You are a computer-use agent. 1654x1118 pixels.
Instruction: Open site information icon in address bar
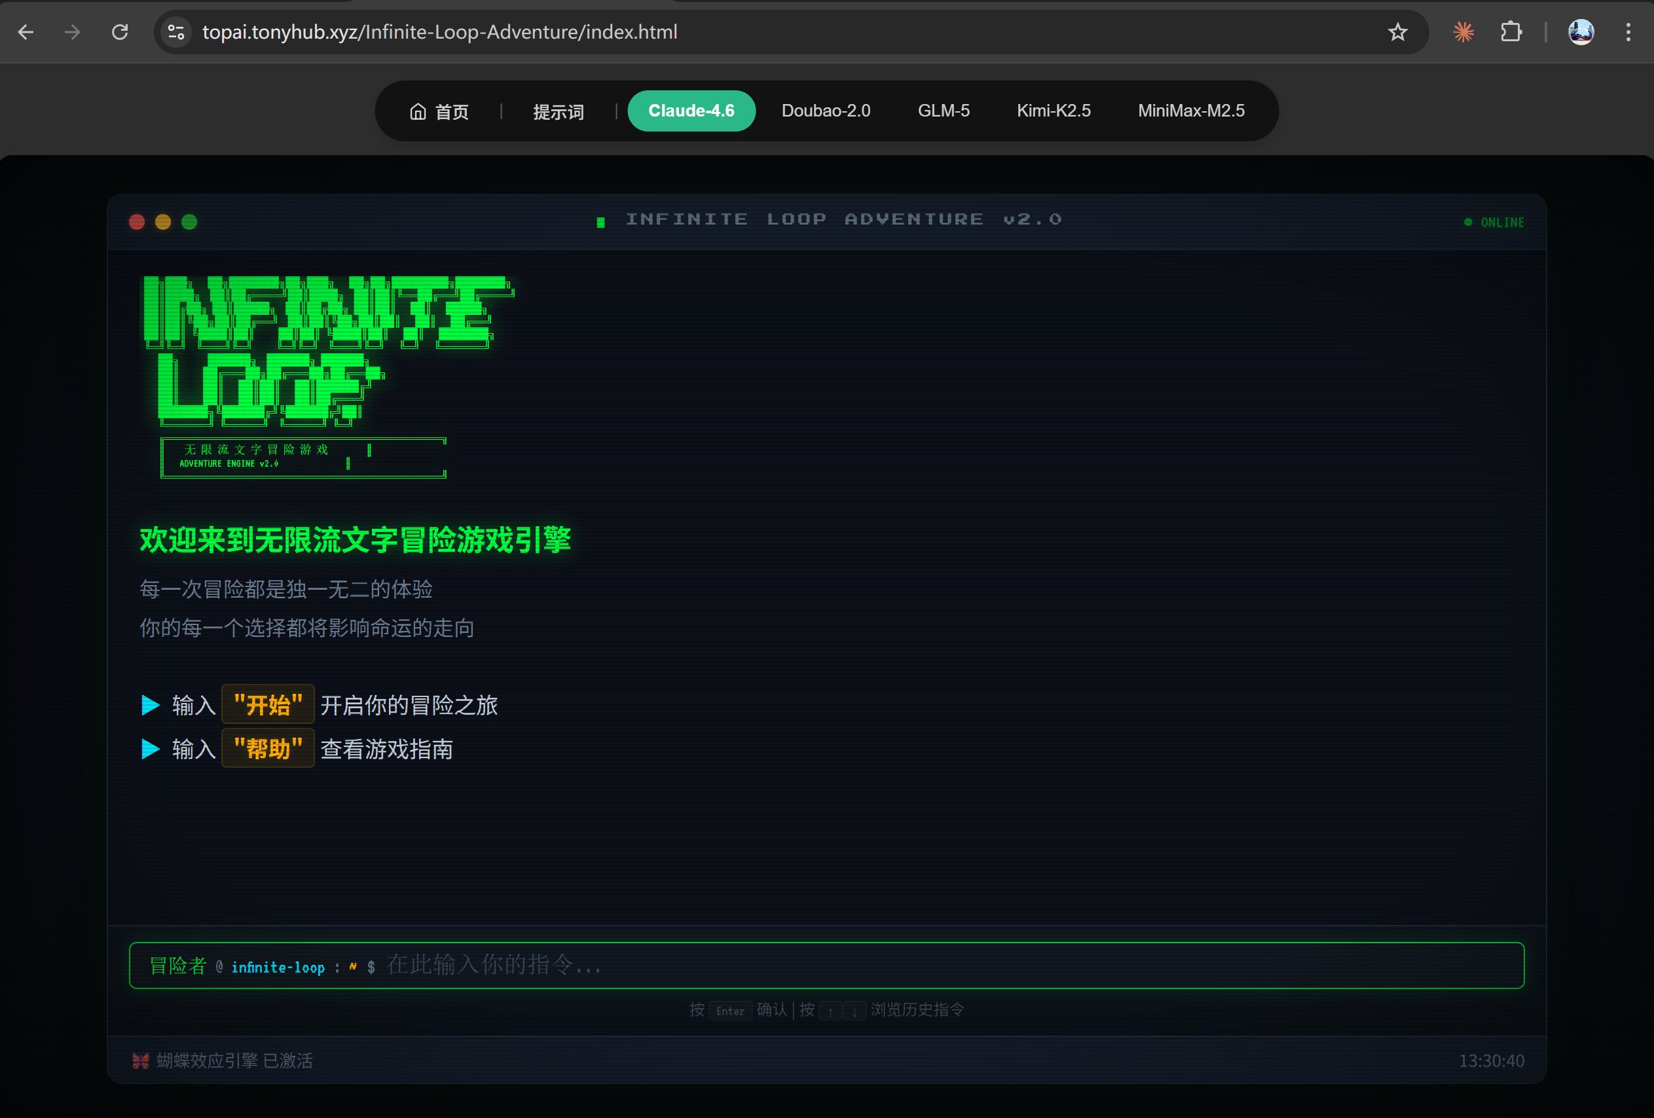[175, 32]
